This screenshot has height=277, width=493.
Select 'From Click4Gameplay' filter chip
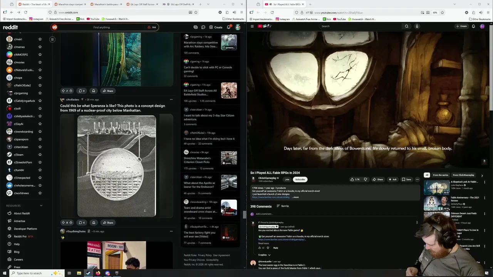pyautogui.click(x=463, y=175)
